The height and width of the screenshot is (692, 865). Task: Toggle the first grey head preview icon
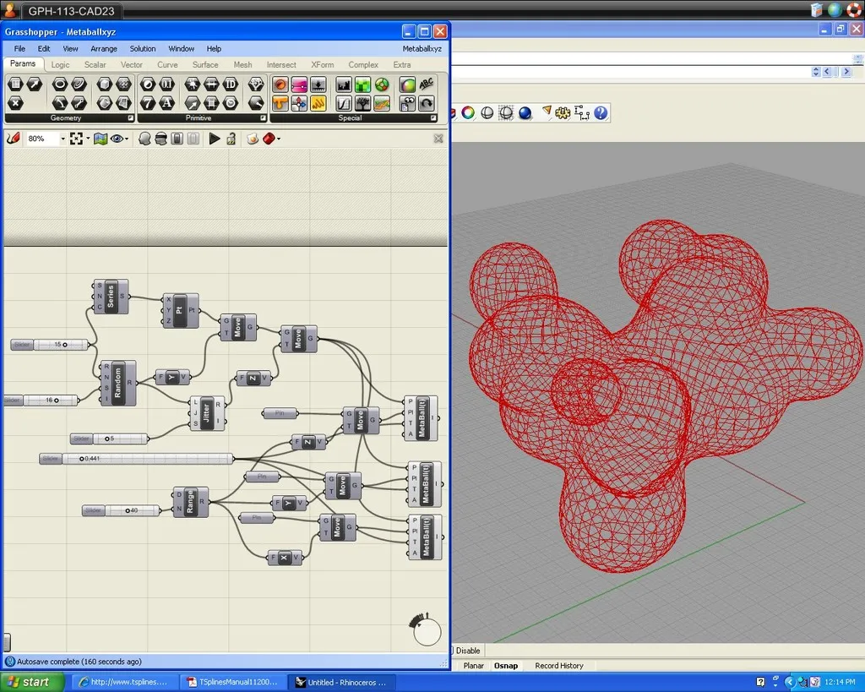coord(144,139)
